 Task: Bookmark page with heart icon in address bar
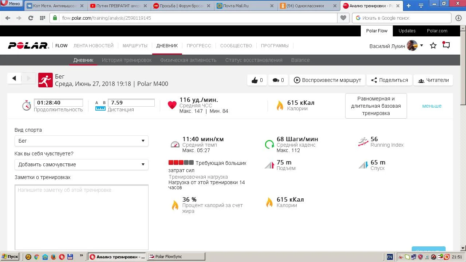click(343, 18)
